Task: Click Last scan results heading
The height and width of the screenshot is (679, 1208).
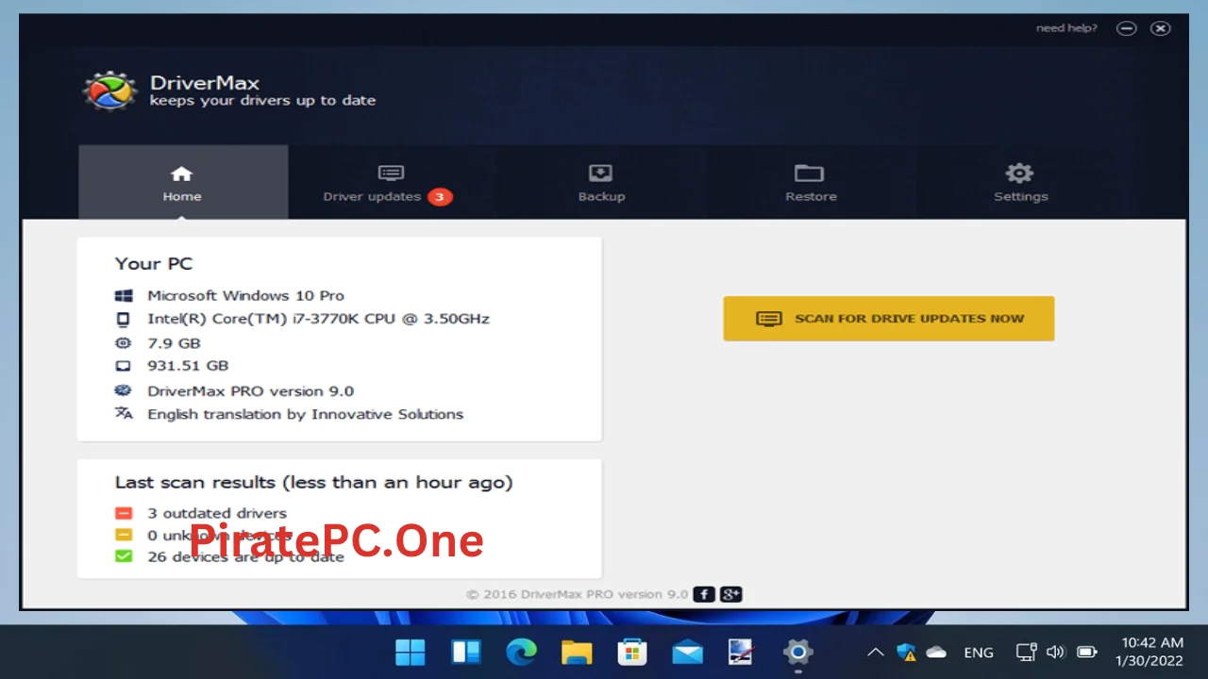Action: tap(313, 483)
